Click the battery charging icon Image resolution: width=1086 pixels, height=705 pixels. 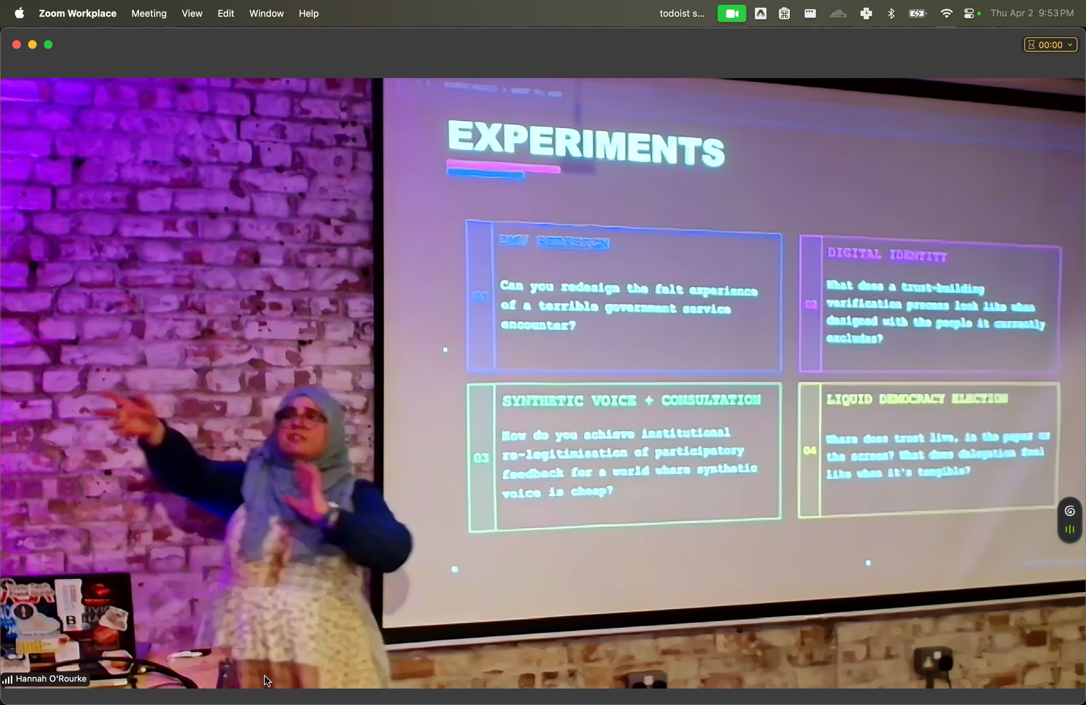point(917,13)
